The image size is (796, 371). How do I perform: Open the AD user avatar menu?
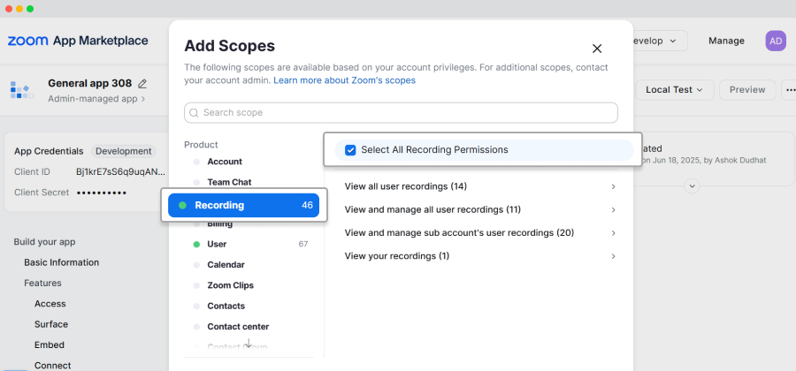point(775,41)
